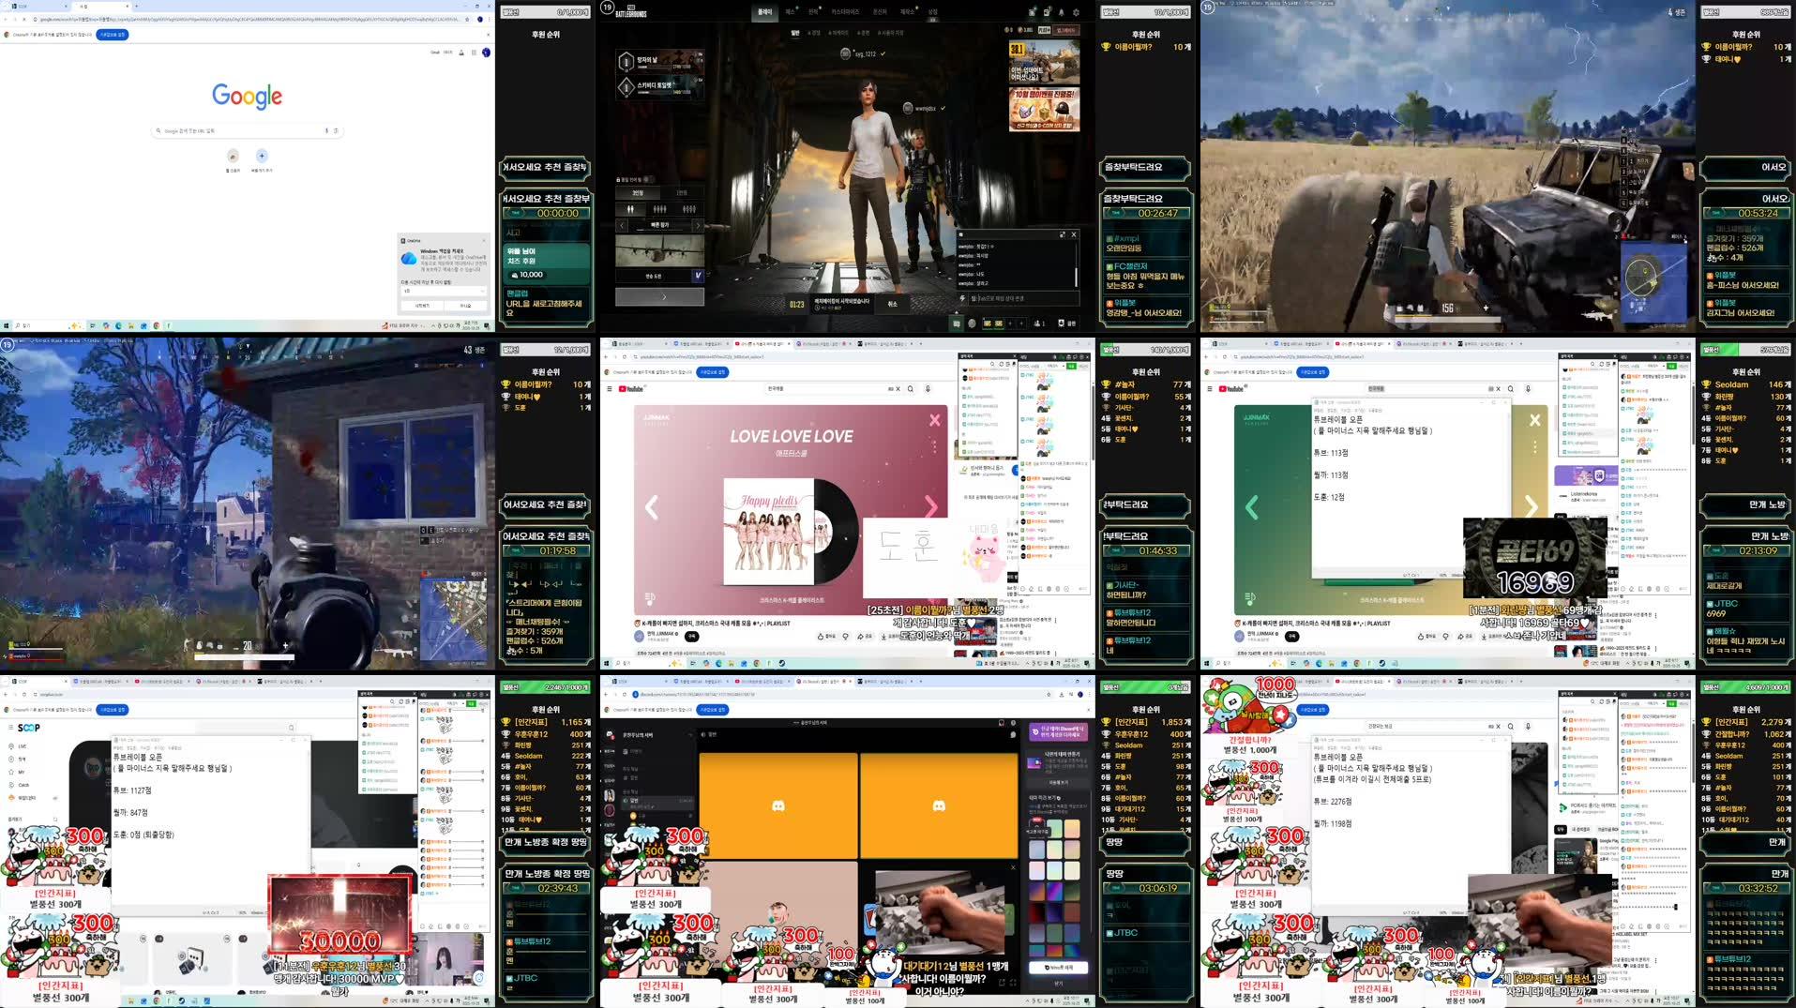Image resolution: width=1796 pixels, height=1008 pixels.
Task: Select the highlighted Play tab in PUBG
Action: coord(764,12)
